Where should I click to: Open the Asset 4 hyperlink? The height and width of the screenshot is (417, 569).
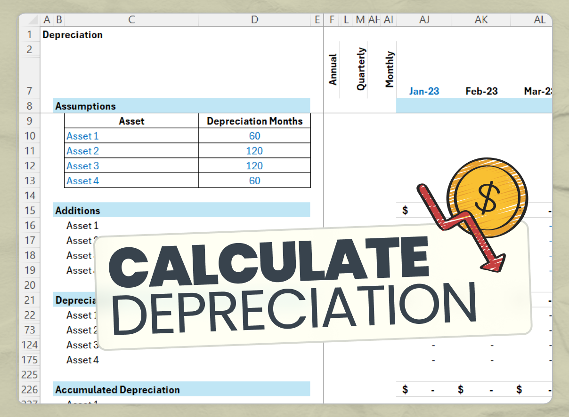82,181
